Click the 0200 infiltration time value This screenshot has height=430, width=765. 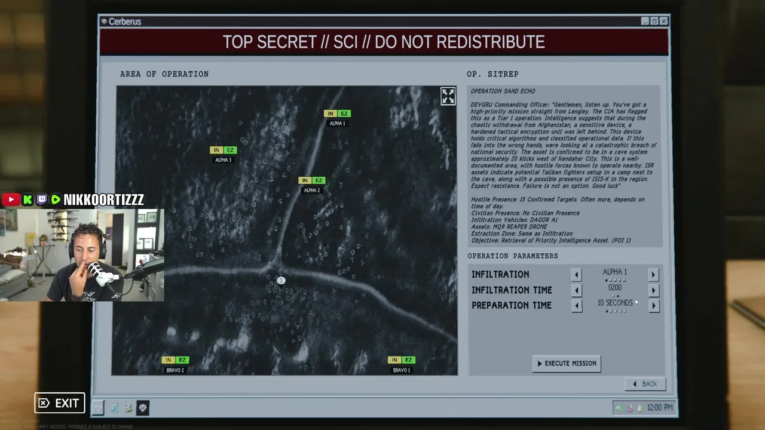pyautogui.click(x=614, y=288)
